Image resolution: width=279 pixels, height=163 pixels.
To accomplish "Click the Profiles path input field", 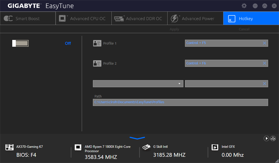I will [x=180, y=102].
